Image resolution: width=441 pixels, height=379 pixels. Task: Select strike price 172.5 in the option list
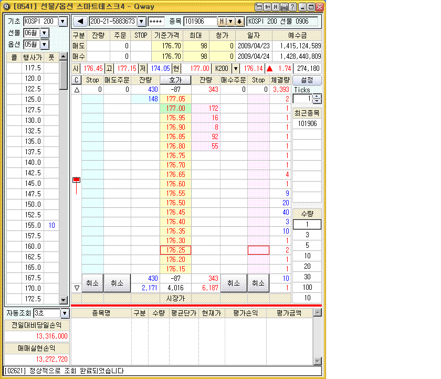pyautogui.click(x=33, y=299)
